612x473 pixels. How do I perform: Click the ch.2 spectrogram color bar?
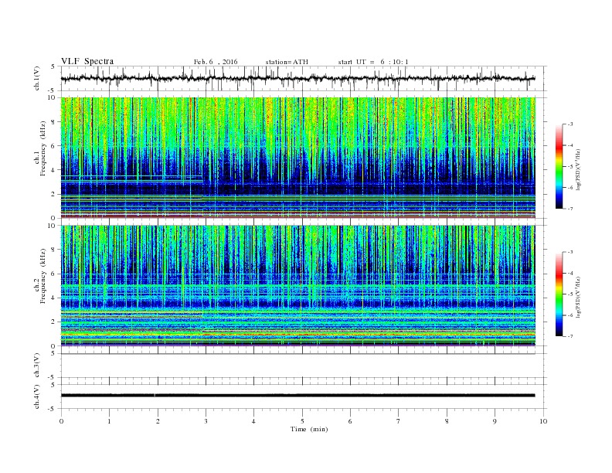coord(559,294)
